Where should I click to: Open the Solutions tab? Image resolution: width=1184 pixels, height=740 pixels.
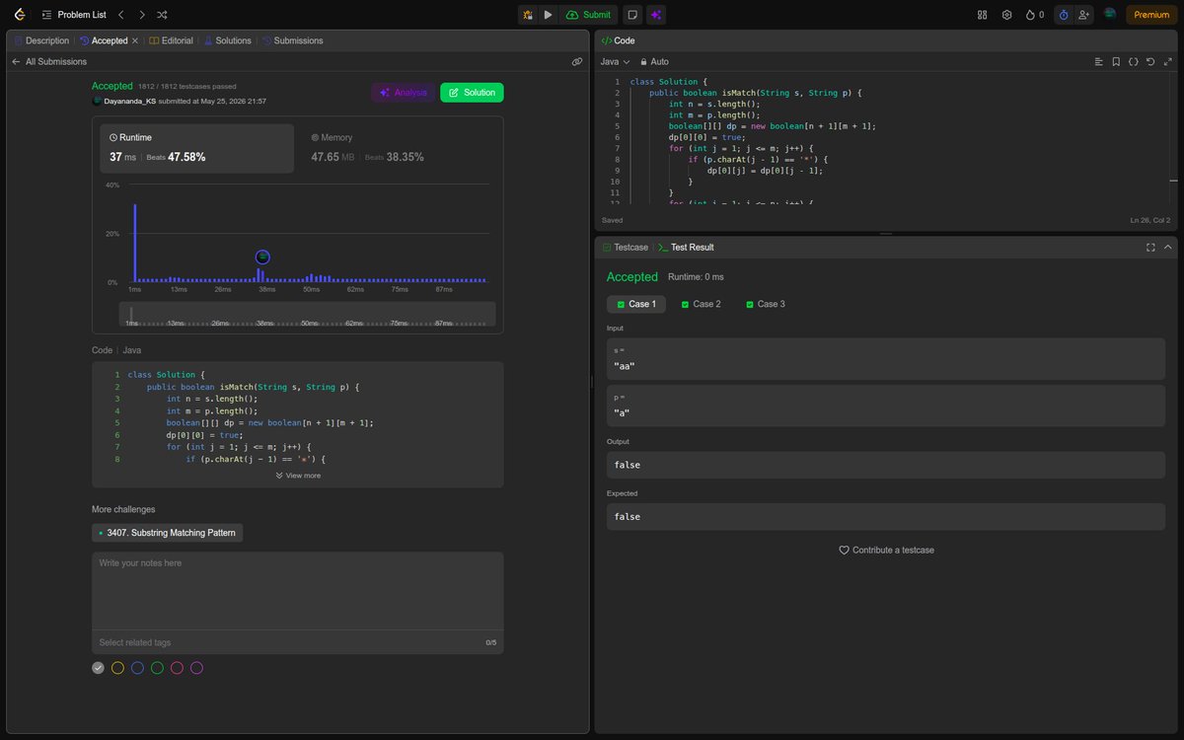(227, 40)
